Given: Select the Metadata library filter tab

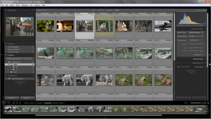Looking at the screenshot, I should point(109,10).
